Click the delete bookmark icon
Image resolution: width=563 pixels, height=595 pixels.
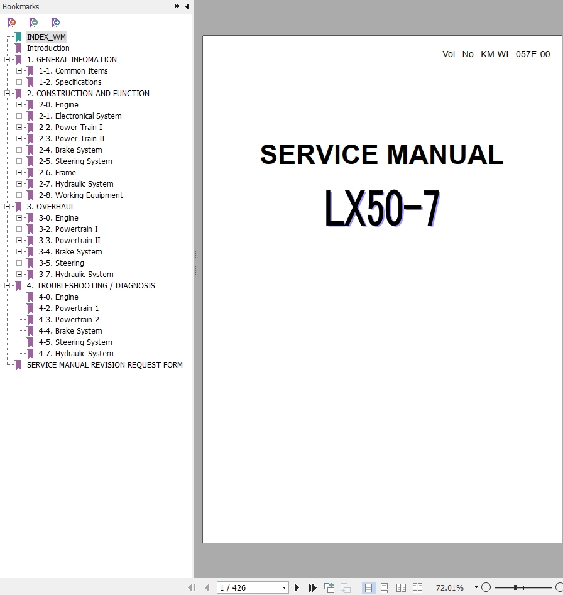pyautogui.click(x=11, y=23)
